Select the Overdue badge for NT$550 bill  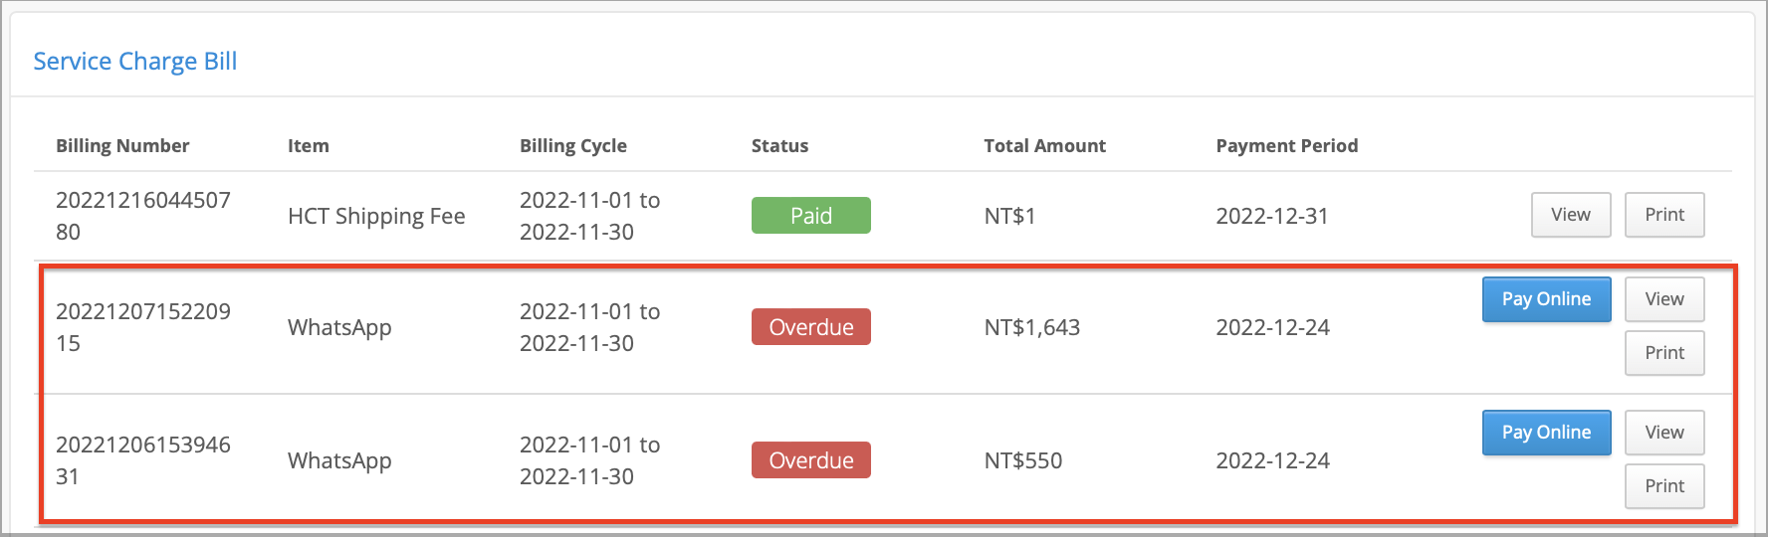[811, 460]
